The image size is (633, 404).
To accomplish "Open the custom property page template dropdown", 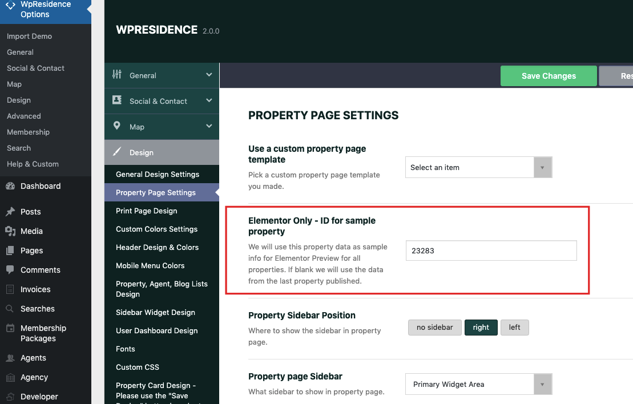I will click(479, 167).
